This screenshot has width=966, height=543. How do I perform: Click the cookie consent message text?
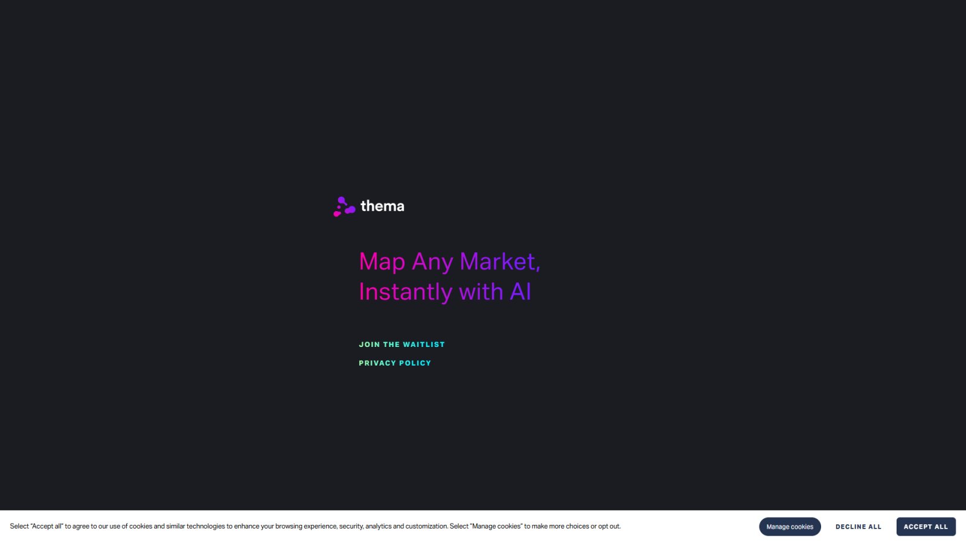[x=315, y=526]
